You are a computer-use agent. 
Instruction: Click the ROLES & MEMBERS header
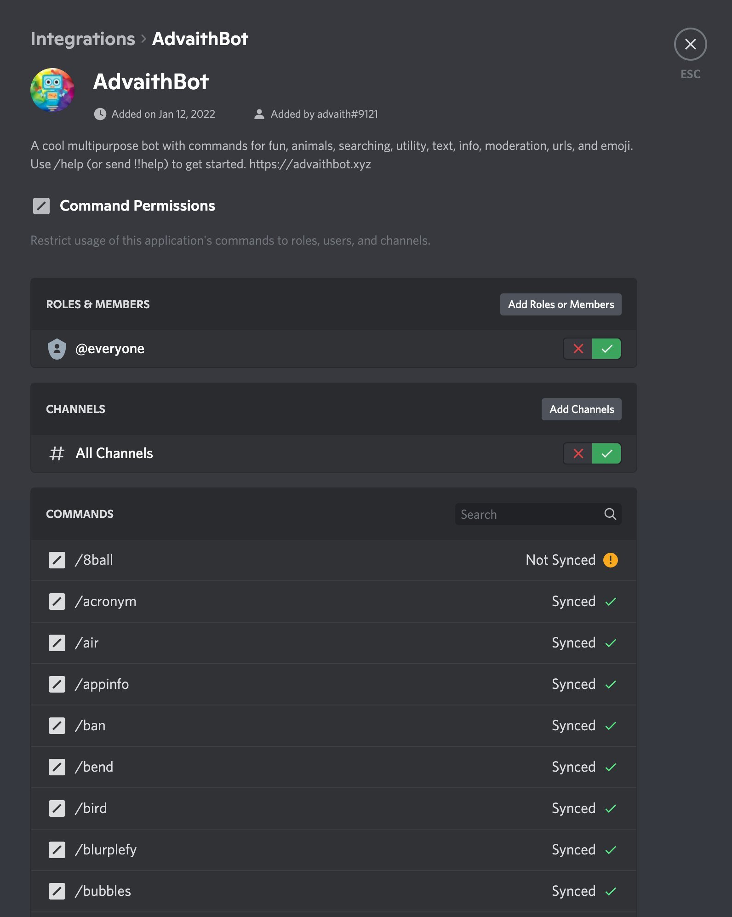pos(98,304)
